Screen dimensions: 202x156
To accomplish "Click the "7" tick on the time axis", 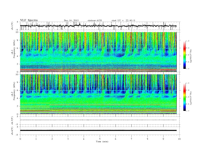I will click(x=132, y=139).
